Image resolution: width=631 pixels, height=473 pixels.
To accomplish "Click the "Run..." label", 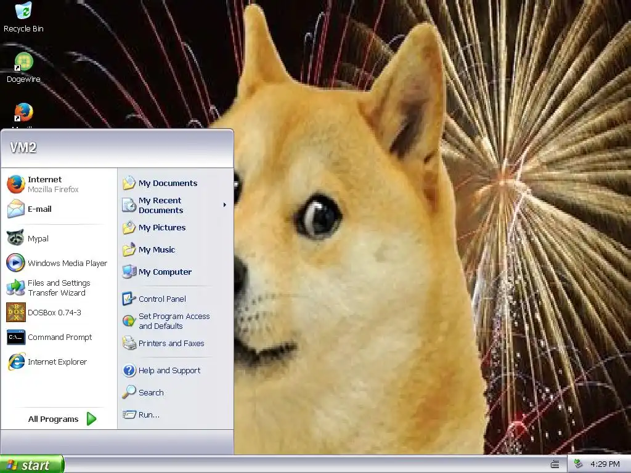I will [x=149, y=414].
